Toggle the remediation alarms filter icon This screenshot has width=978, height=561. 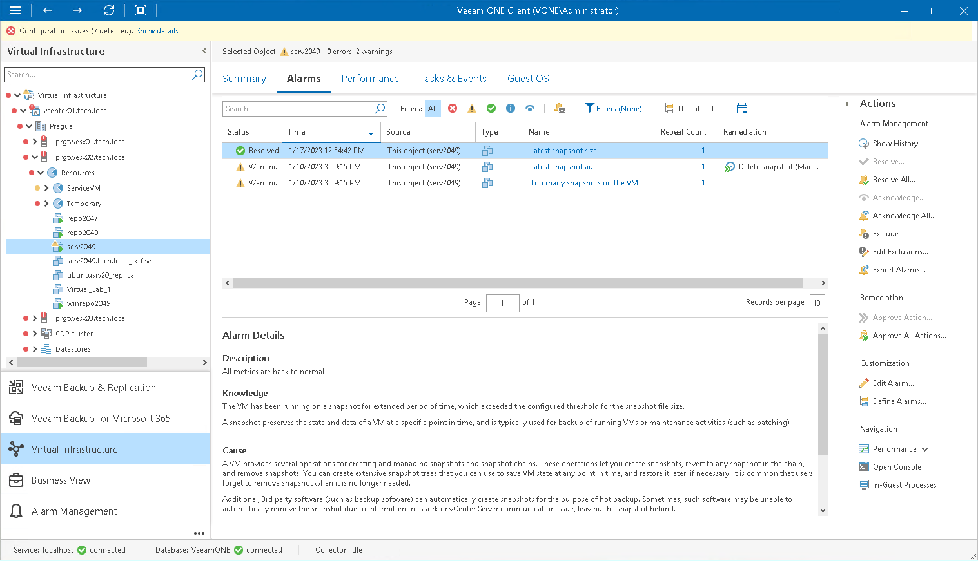pos(560,108)
